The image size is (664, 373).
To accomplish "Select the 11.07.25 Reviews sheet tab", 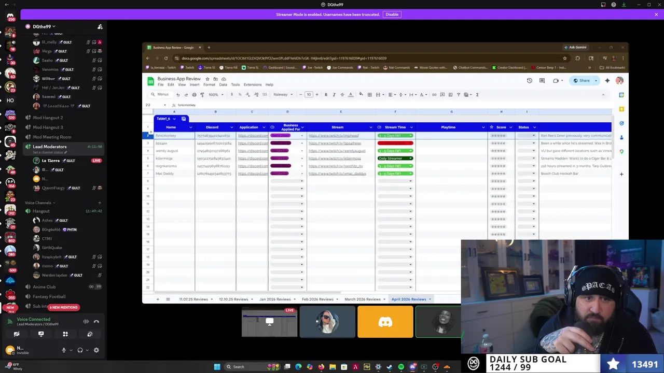I will (193, 299).
